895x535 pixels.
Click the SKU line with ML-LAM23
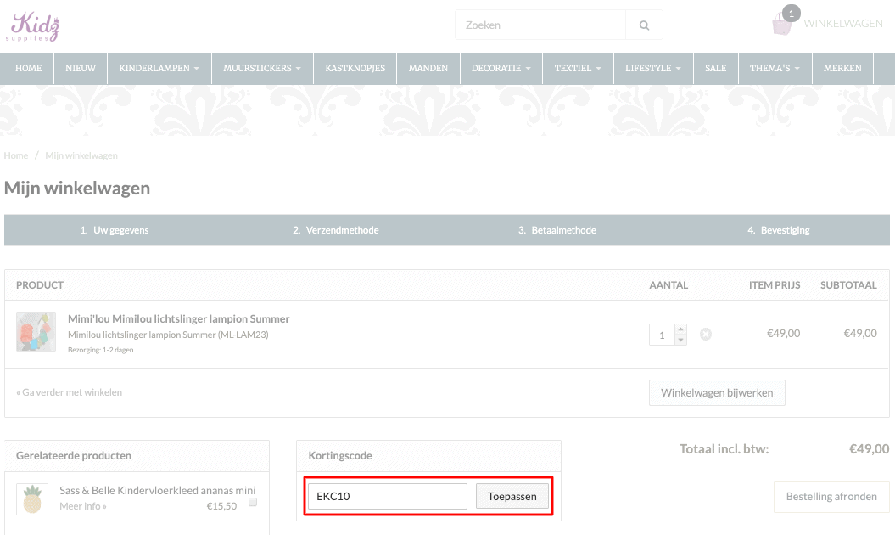pyautogui.click(x=168, y=335)
